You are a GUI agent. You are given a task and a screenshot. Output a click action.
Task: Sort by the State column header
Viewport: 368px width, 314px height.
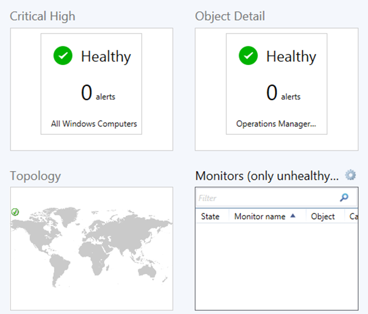click(210, 216)
